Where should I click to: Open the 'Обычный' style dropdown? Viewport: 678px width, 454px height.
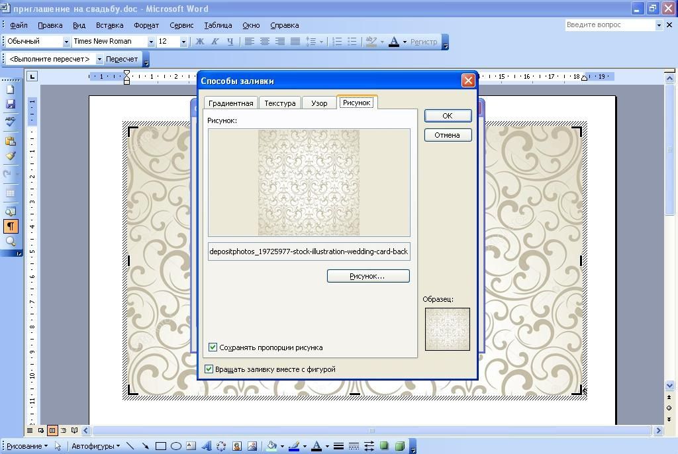pyautogui.click(x=66, y=42)
